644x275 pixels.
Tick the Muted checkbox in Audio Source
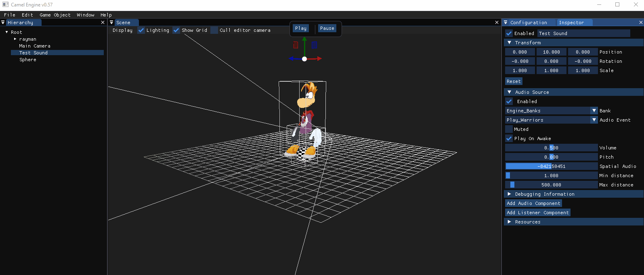coord(509,129)
